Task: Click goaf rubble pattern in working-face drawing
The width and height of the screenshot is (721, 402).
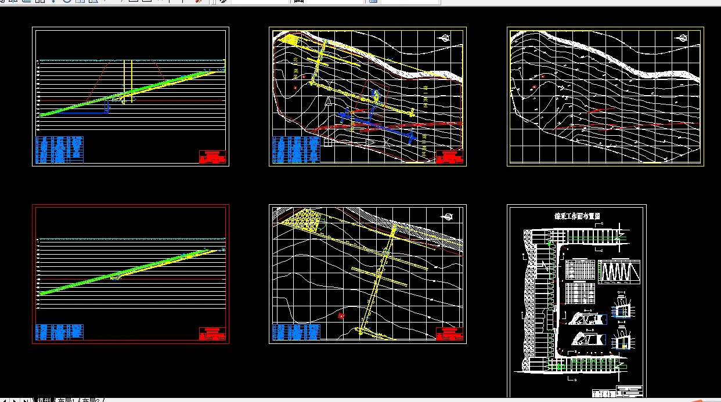Action: 528,300
